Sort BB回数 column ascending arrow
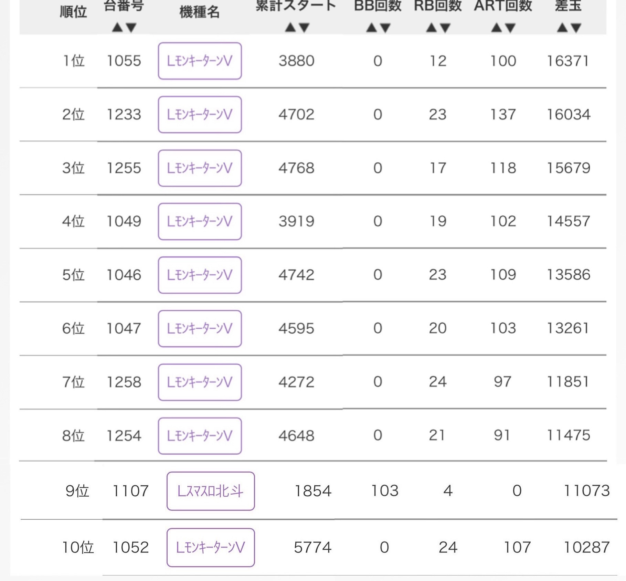626x581 pixels. (371, 27)
